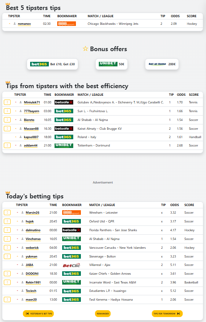Click the bet365 logo in Biereto's row
The image size is (206, 322).
[64, 120]
